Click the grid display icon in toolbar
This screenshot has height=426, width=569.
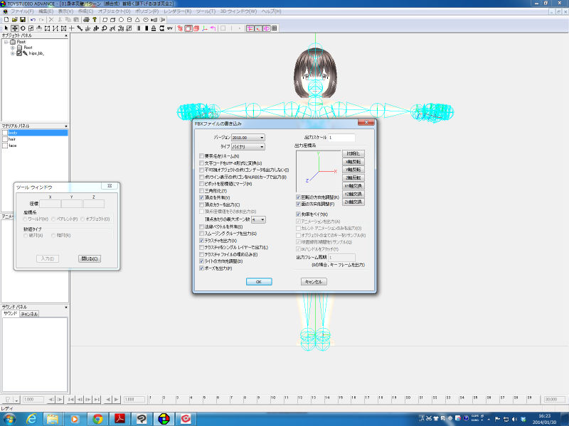point(275,28)
